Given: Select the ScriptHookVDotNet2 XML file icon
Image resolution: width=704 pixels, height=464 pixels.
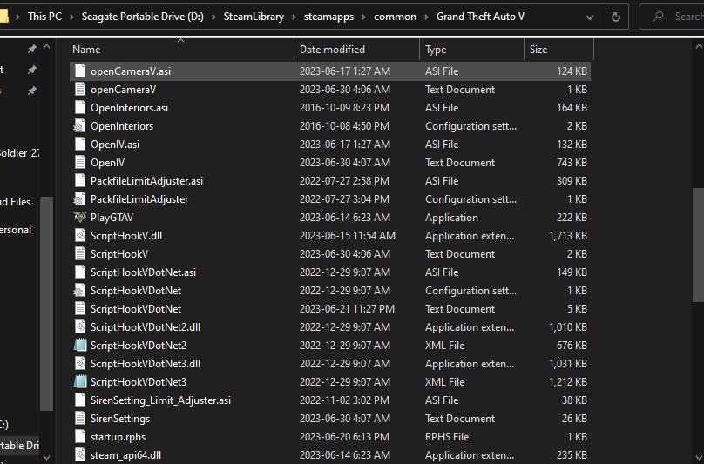Looking at the screenshot, I should [x=80, y=346].
